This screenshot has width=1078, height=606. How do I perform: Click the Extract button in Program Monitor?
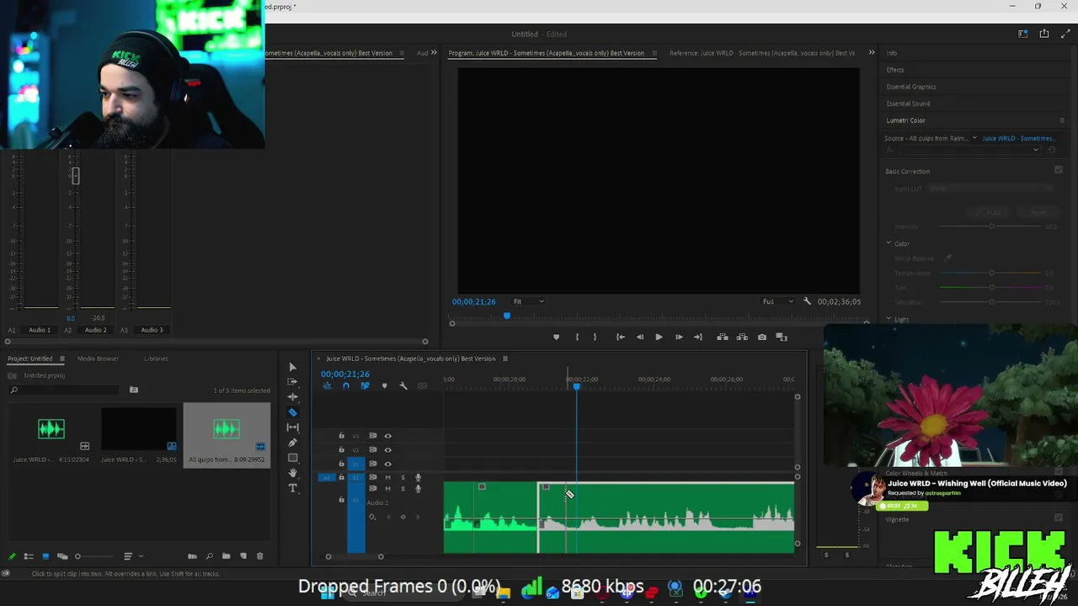point(742,338)
